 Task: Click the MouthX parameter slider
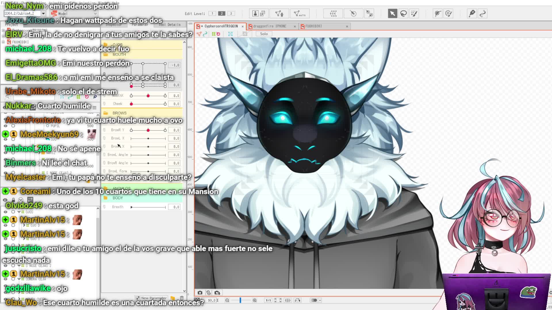[x=148, y=96]
